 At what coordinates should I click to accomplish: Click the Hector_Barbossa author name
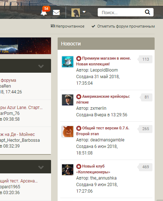coord(20,140)
